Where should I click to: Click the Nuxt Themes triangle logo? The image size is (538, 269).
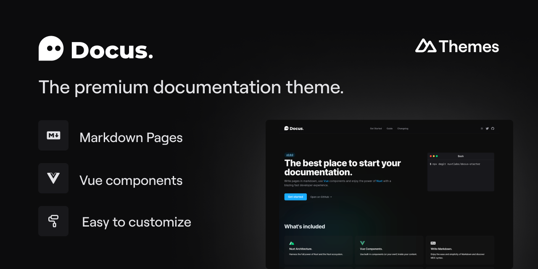[x=426, y=46]
